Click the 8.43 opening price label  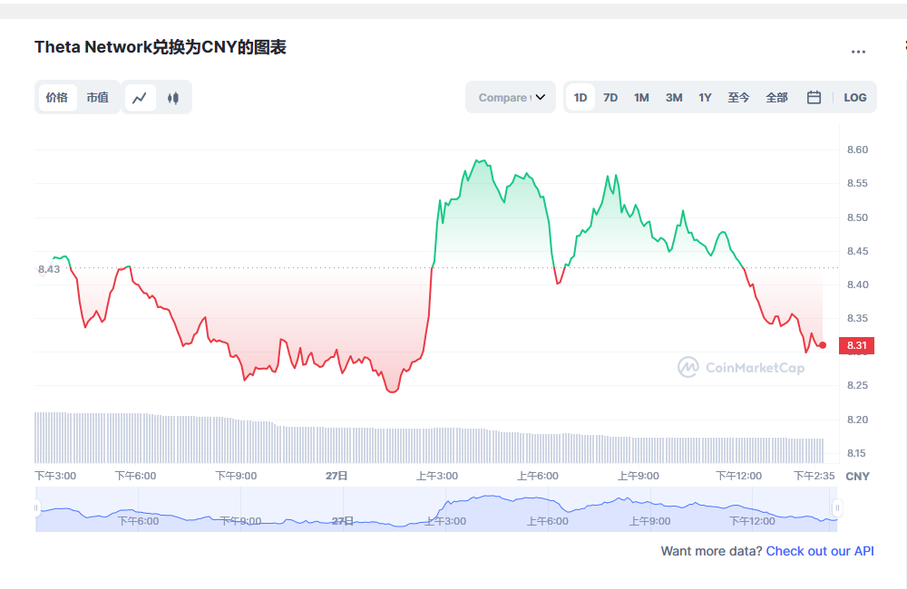tap(49, 269)
